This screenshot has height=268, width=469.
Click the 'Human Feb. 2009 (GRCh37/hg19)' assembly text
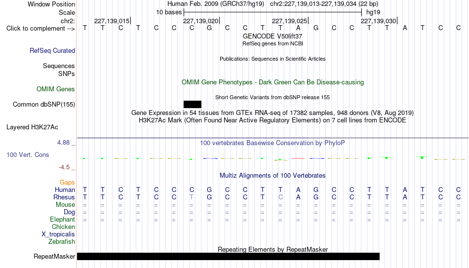click(216, 4)
